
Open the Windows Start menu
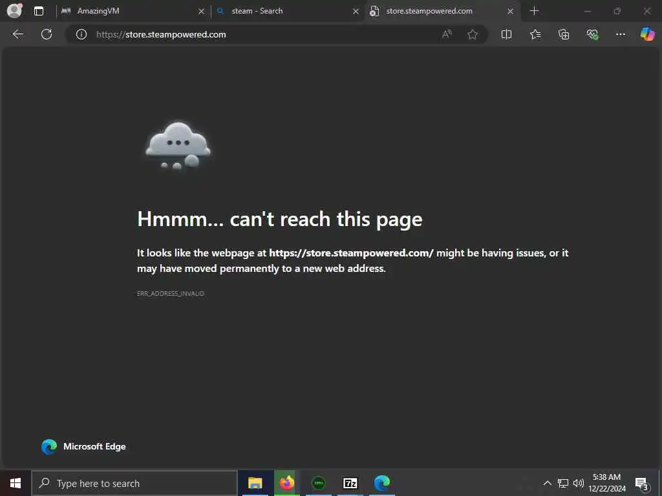[16, 483]
